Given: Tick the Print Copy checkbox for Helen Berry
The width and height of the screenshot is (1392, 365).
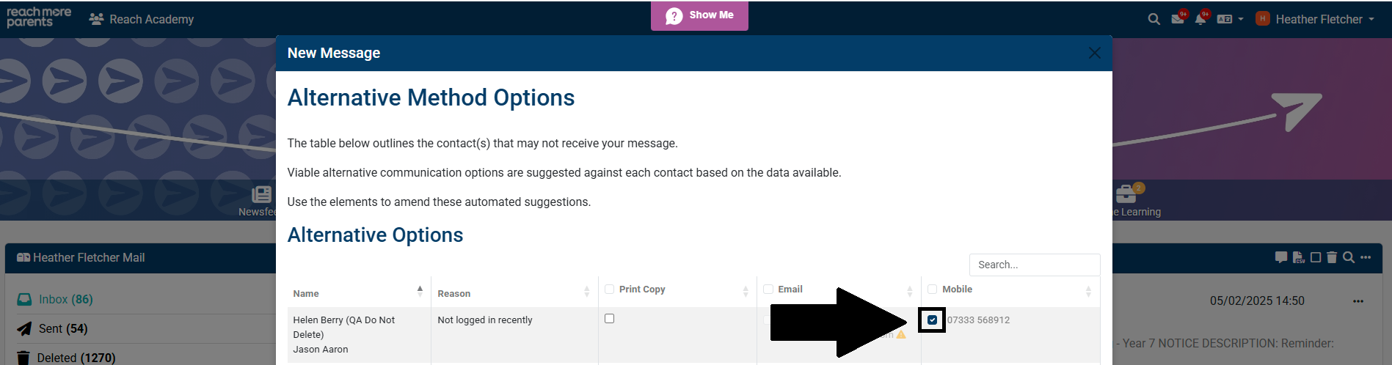Looking at the screenshot, I should point(609,319).
